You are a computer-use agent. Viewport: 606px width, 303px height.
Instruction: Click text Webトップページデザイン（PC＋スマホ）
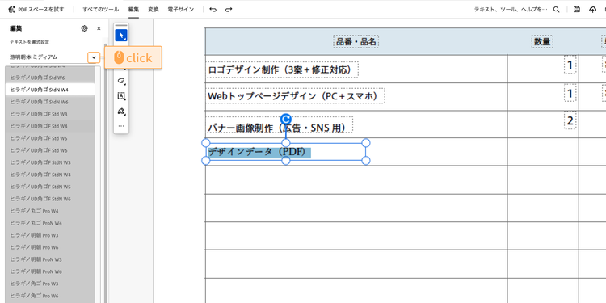pyautogui.click(x=295, y=96)
